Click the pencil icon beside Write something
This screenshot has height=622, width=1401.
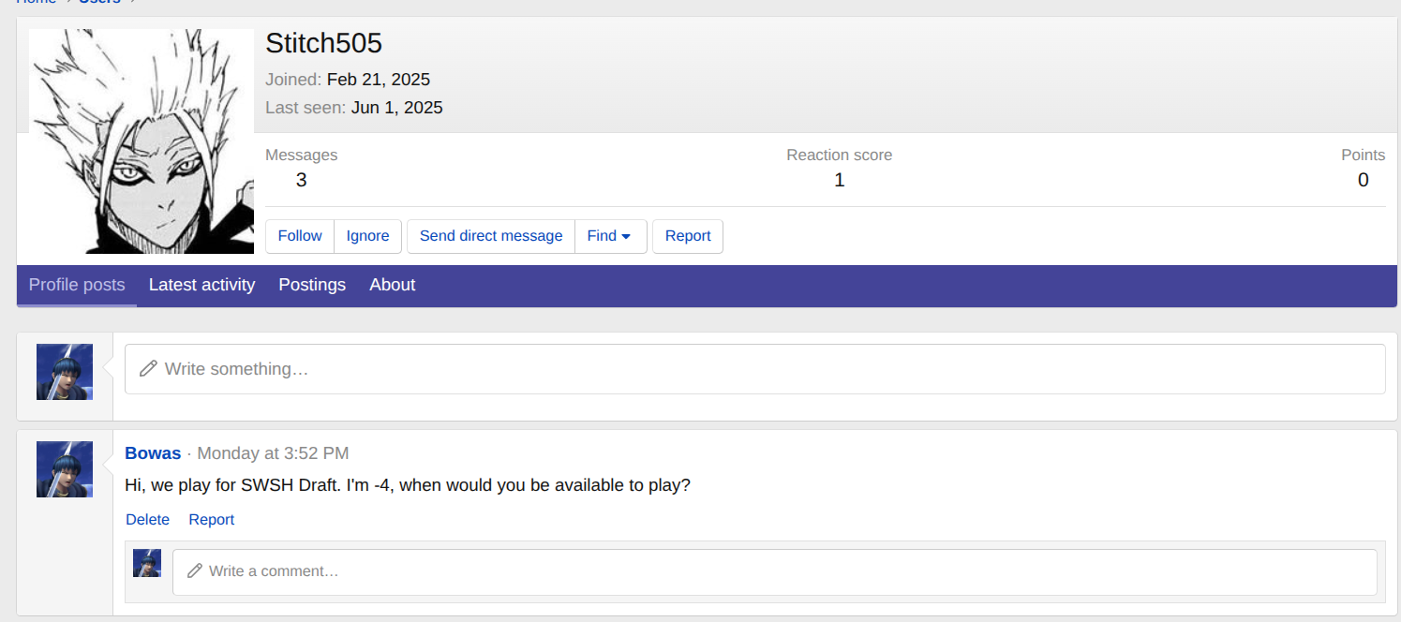148,369
